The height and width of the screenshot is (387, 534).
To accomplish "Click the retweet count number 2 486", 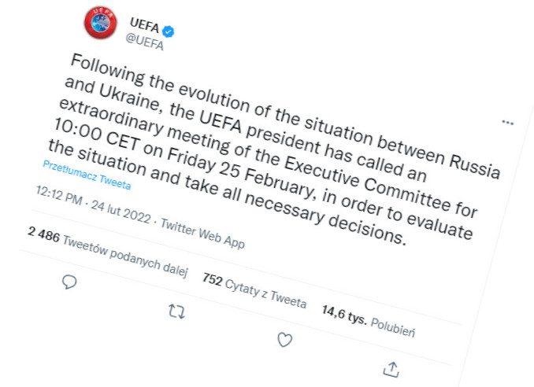I will pos(43,234).
